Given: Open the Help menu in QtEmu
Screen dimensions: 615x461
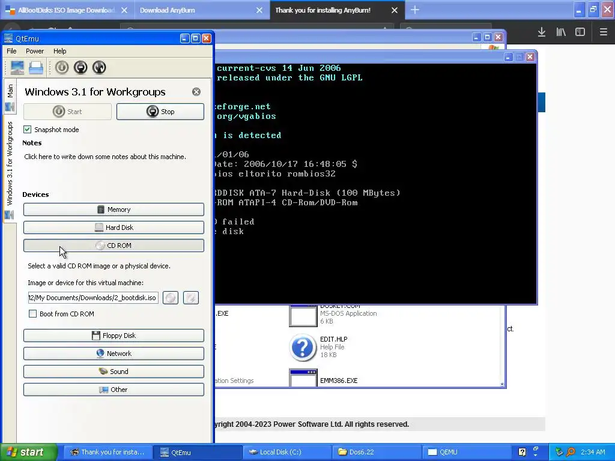Looking at the screenshot, I should [x=60, y=51].
